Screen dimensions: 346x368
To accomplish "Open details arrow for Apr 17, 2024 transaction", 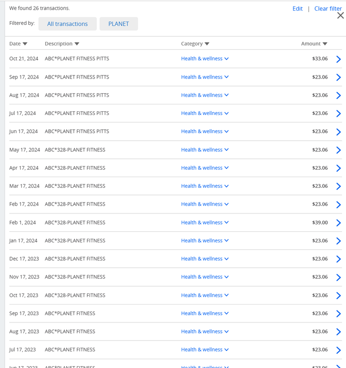I will tap(339, 168).
